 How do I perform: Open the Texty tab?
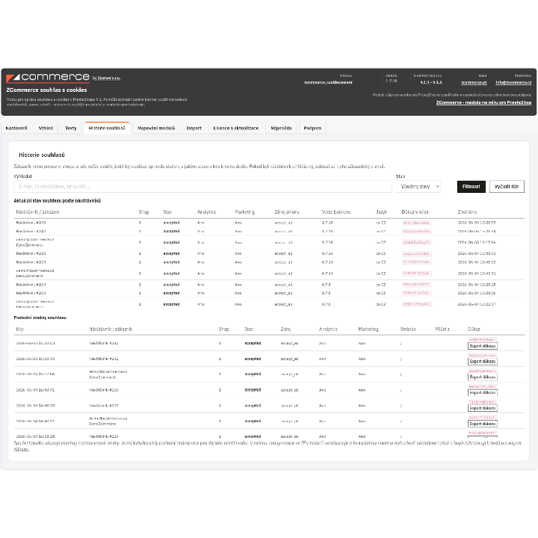click(71, 128)
